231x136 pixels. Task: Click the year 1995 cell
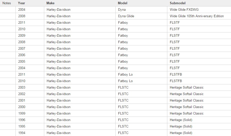22,127
